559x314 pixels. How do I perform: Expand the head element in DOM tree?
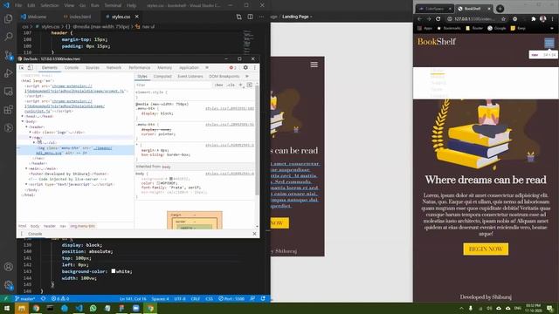(x=23, y=116)
